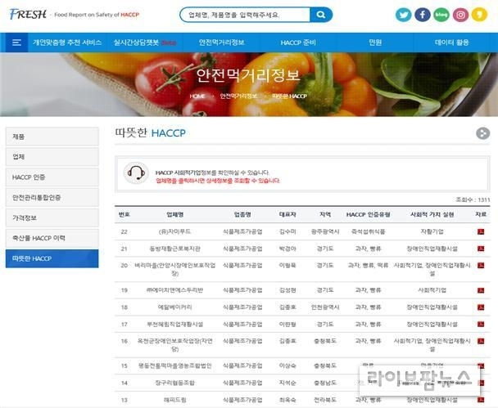Click 전라북도 region in row 13
Image resolution: width=498 pixels, height=408 pixels.
pos(325,400)
